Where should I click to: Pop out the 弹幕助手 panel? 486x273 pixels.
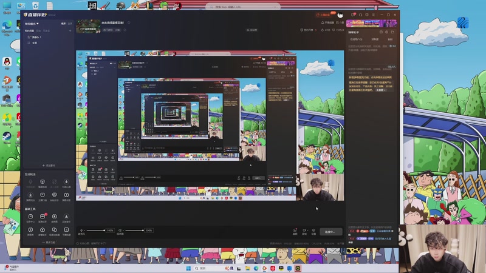[392, 32]
